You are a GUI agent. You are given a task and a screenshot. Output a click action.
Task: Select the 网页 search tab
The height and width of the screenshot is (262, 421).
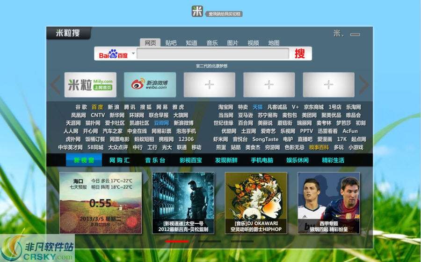point(150,42)
